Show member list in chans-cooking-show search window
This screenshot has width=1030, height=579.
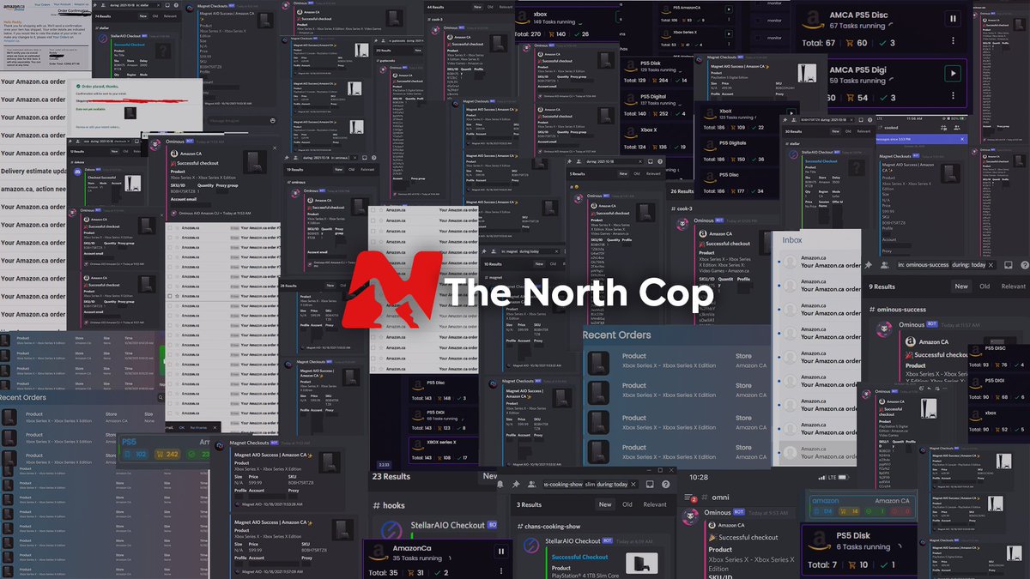point(531,484)
